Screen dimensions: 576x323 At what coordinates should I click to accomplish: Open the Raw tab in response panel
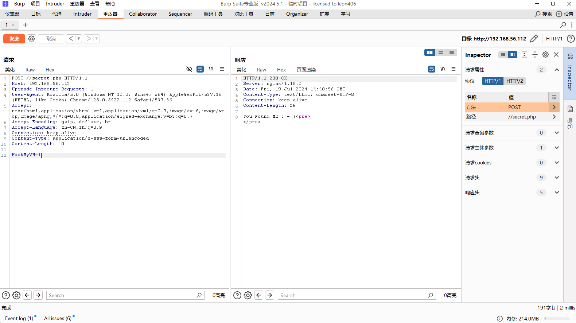tap(261, 70)
